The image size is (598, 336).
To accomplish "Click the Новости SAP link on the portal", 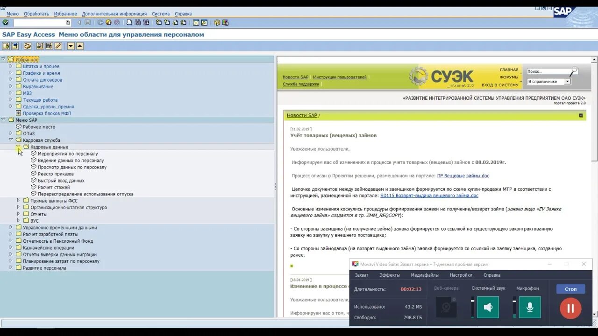I will click(x=295, y=77).
